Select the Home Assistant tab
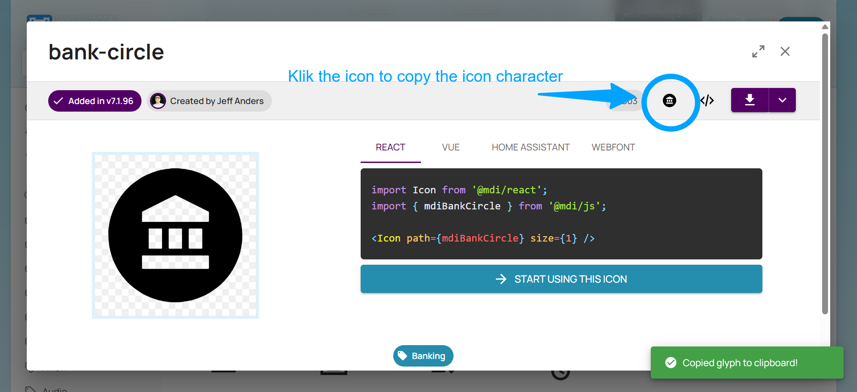Screen dimensions: 857x392 [530, 147]
